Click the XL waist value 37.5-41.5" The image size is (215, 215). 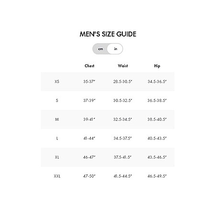pyautogui.click(x=123, y=157)
